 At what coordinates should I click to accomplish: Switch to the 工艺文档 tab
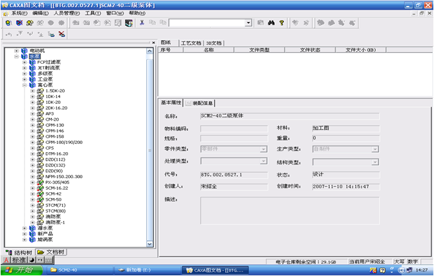click(190, 43)
